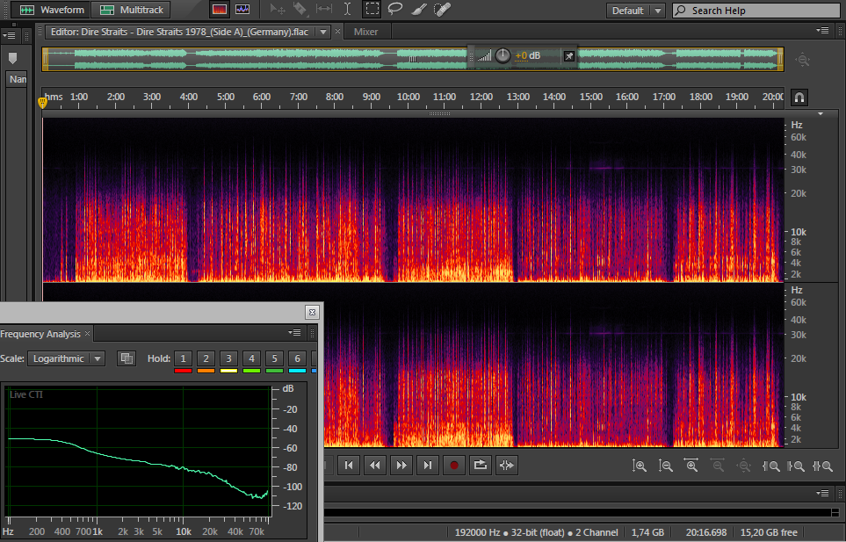Click the Rewind transport button
The width and height of the screenshot is (846, 542).
click(x=375, y=465)
